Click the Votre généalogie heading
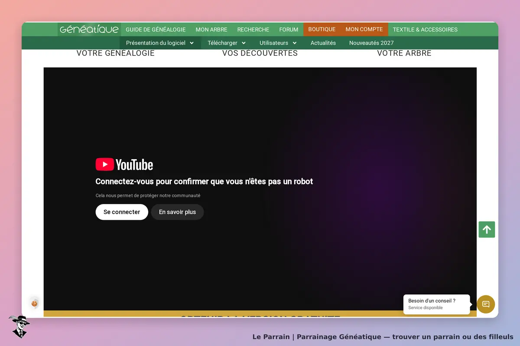This screenshot has height=346, width=520. click(116, 54)
